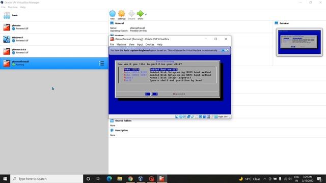The image size is (326, 183).
Task: Open the list menu icon on pfsensefirewall row
Action: [x=101, y=63]
